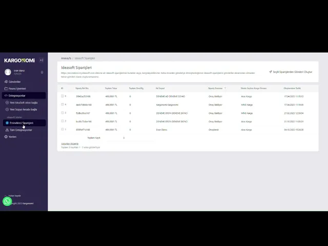Click the Sipariş Durumu column header
The height and width of the screenshot is (246, 328).
point(215,88)
